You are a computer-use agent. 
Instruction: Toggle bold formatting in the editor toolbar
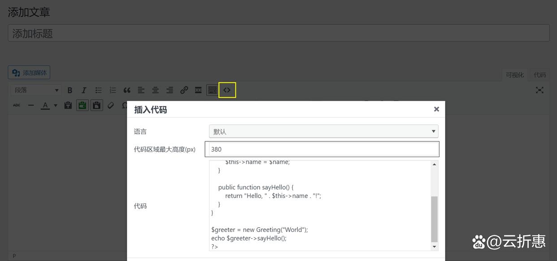coord(70,90)
